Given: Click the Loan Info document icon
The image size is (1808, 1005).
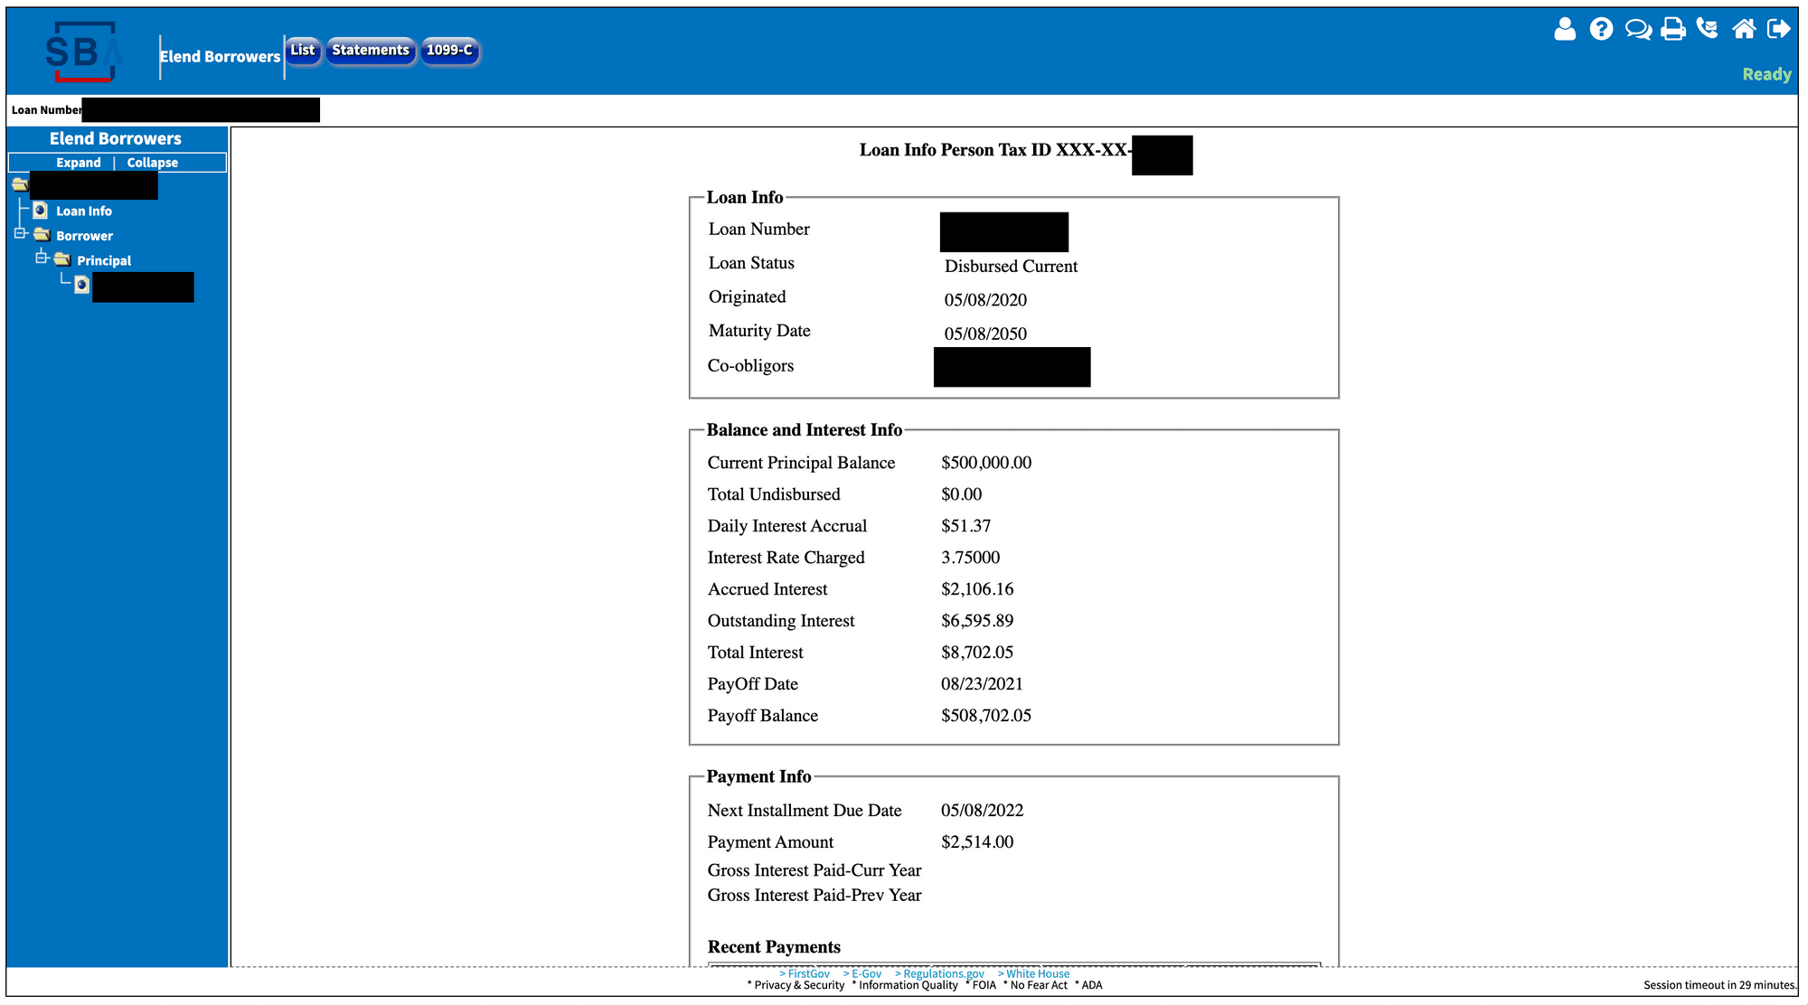Looking at the screenshot, I should tap(40, 211).
